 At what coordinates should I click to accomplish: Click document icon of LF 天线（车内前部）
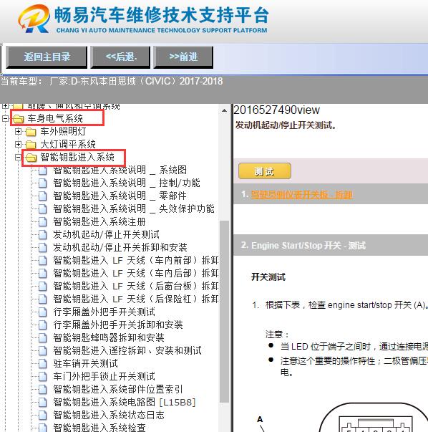pos(43,261)
